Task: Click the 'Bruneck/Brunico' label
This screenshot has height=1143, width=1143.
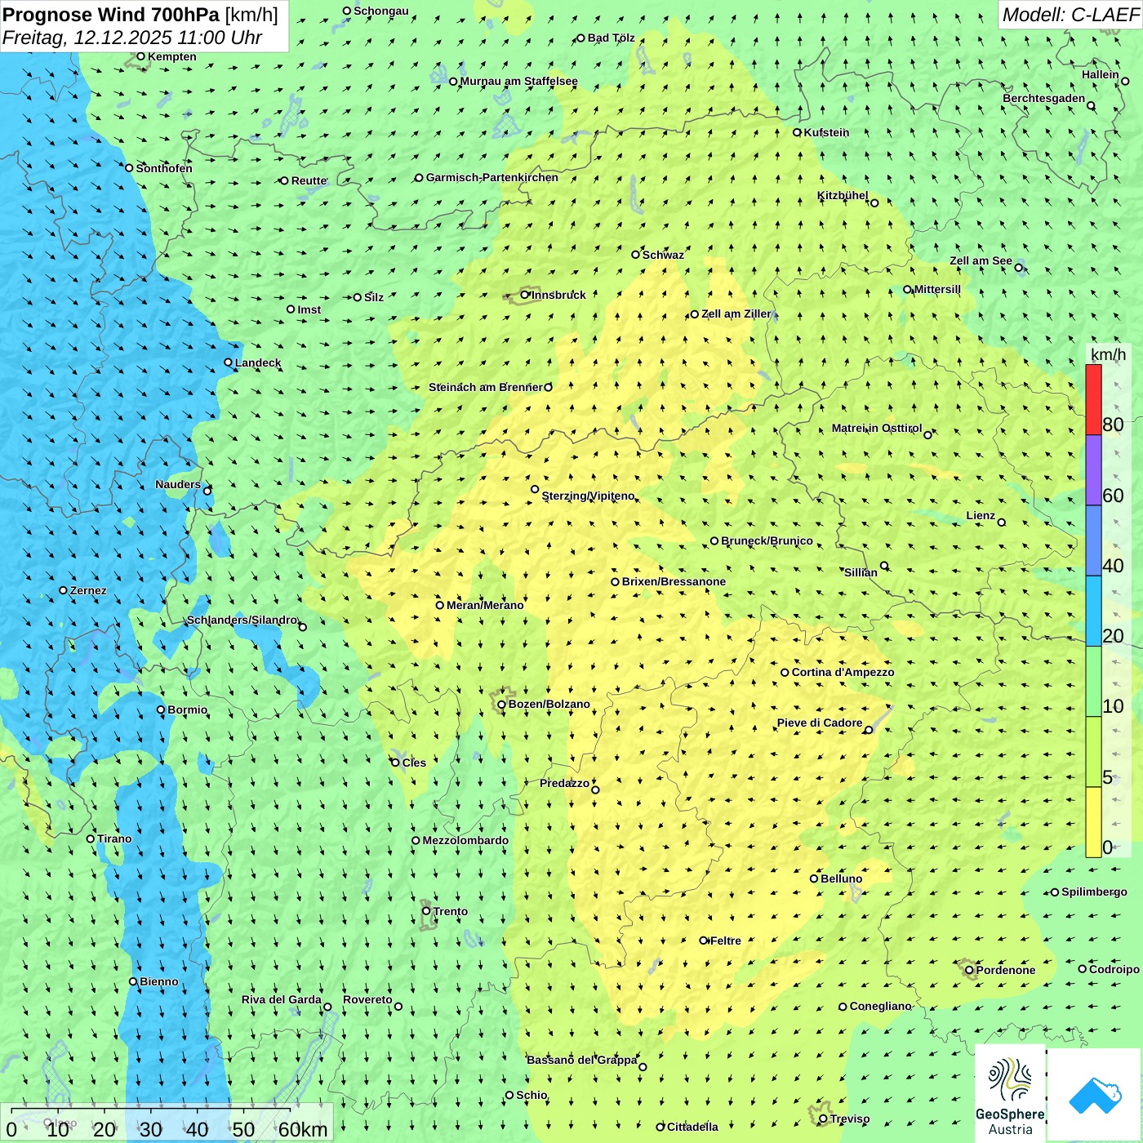Action: [x=767, y=540]
